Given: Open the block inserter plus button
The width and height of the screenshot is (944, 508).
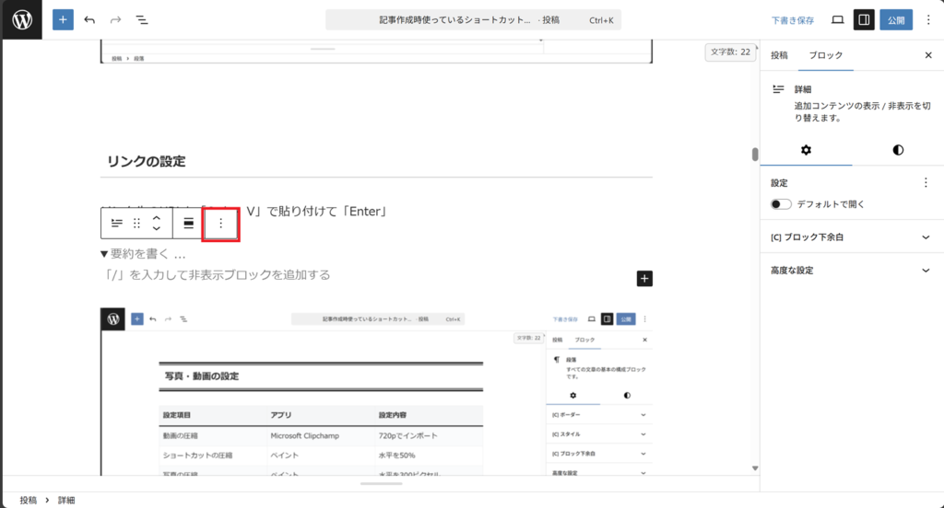Looking at the screenshot, I should [x=63, y=19].
